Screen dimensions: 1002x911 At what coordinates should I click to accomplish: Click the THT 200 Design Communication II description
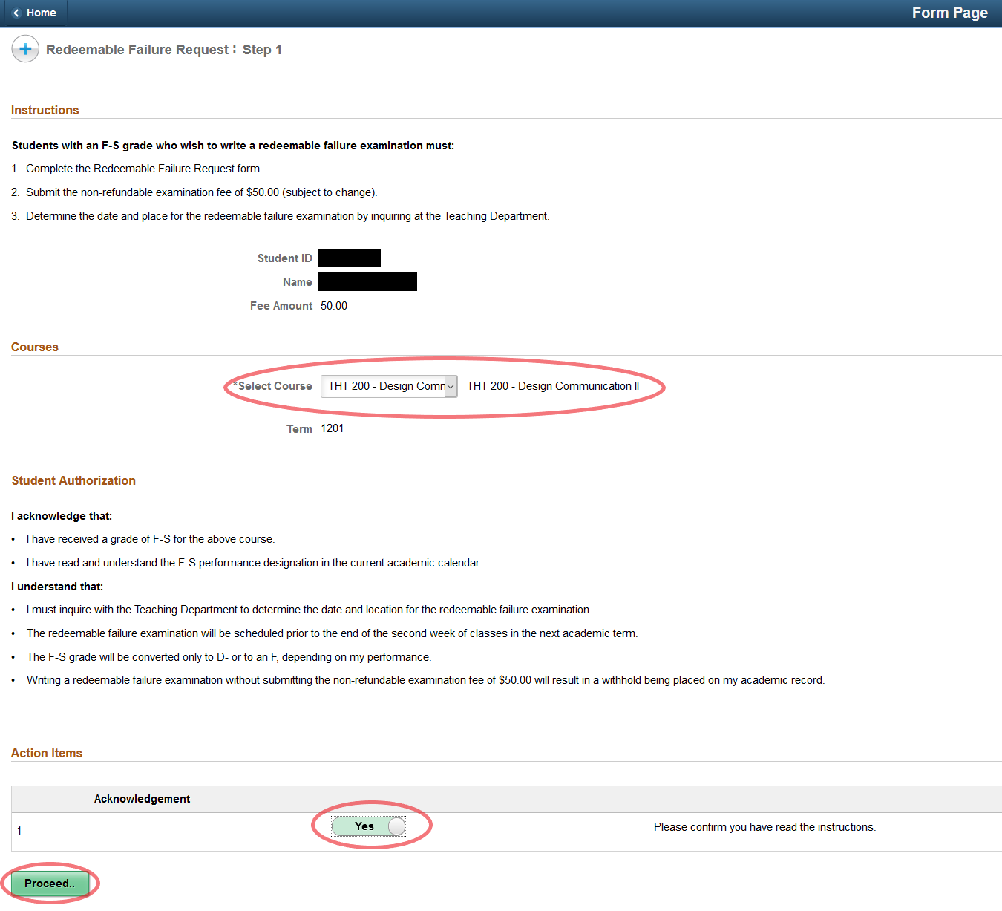[x=552, y=386]
